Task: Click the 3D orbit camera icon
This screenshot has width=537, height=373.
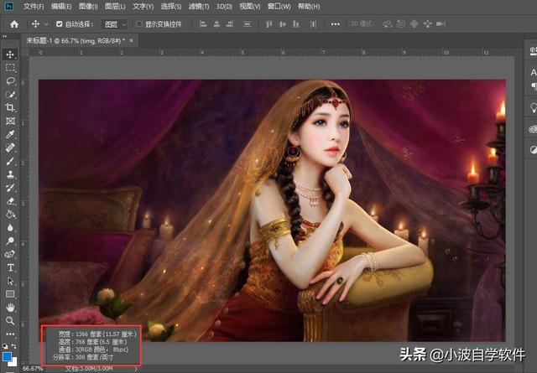Action: pyautogui.click(x=388, y=24)
